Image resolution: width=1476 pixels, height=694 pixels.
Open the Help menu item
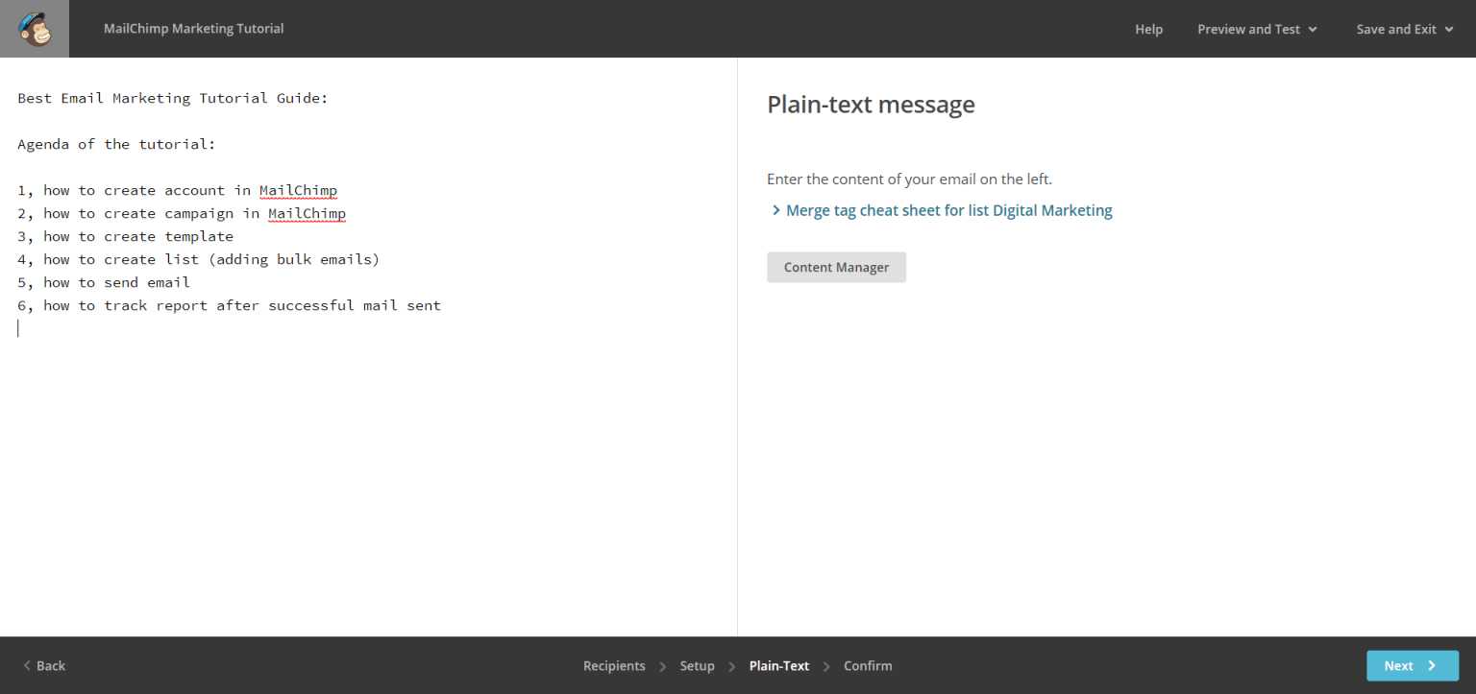pyautogui.click(x=1148, y=29)
